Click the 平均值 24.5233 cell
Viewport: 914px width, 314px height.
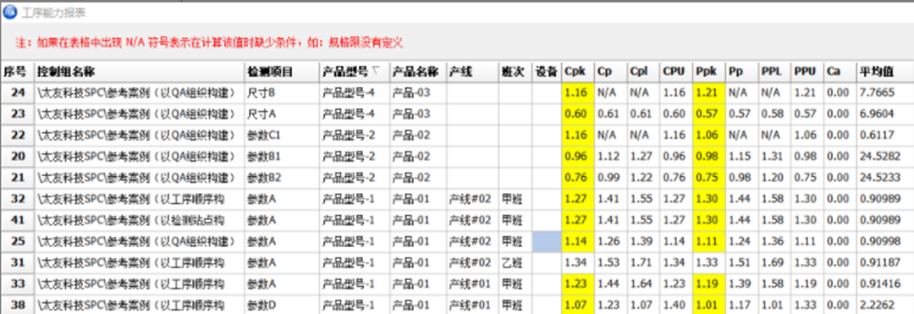pyautogui.click(x=885, y=178)
